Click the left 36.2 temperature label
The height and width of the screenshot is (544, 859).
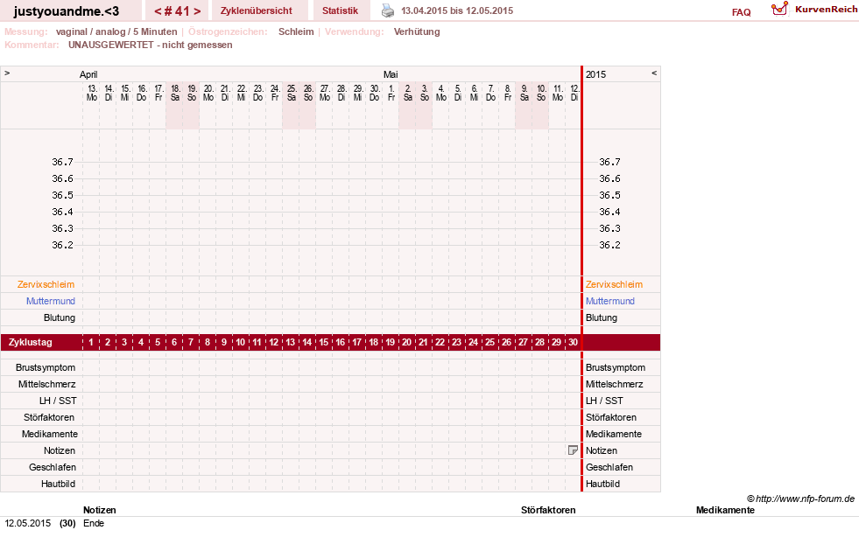pos(62,245)
